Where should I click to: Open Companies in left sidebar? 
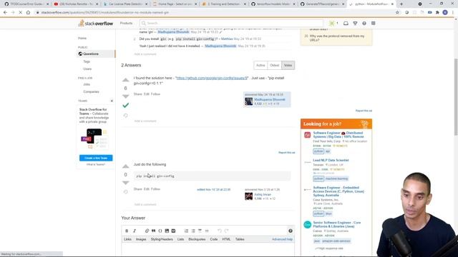91,91
